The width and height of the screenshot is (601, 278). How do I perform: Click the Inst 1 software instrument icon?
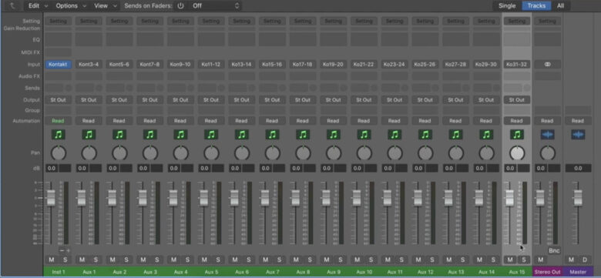pyautogui.click(x=59, y=135)
